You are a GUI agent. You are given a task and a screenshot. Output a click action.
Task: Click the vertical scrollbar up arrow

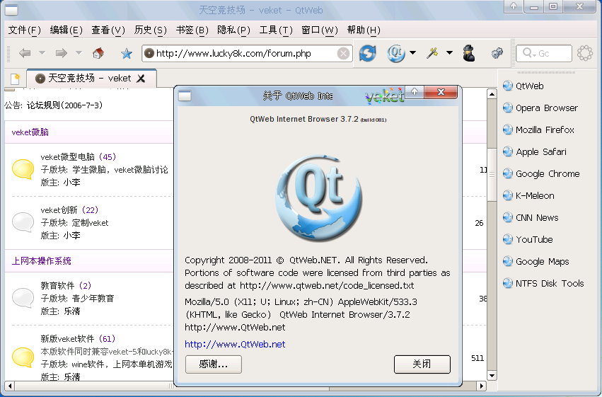point(492,93)
